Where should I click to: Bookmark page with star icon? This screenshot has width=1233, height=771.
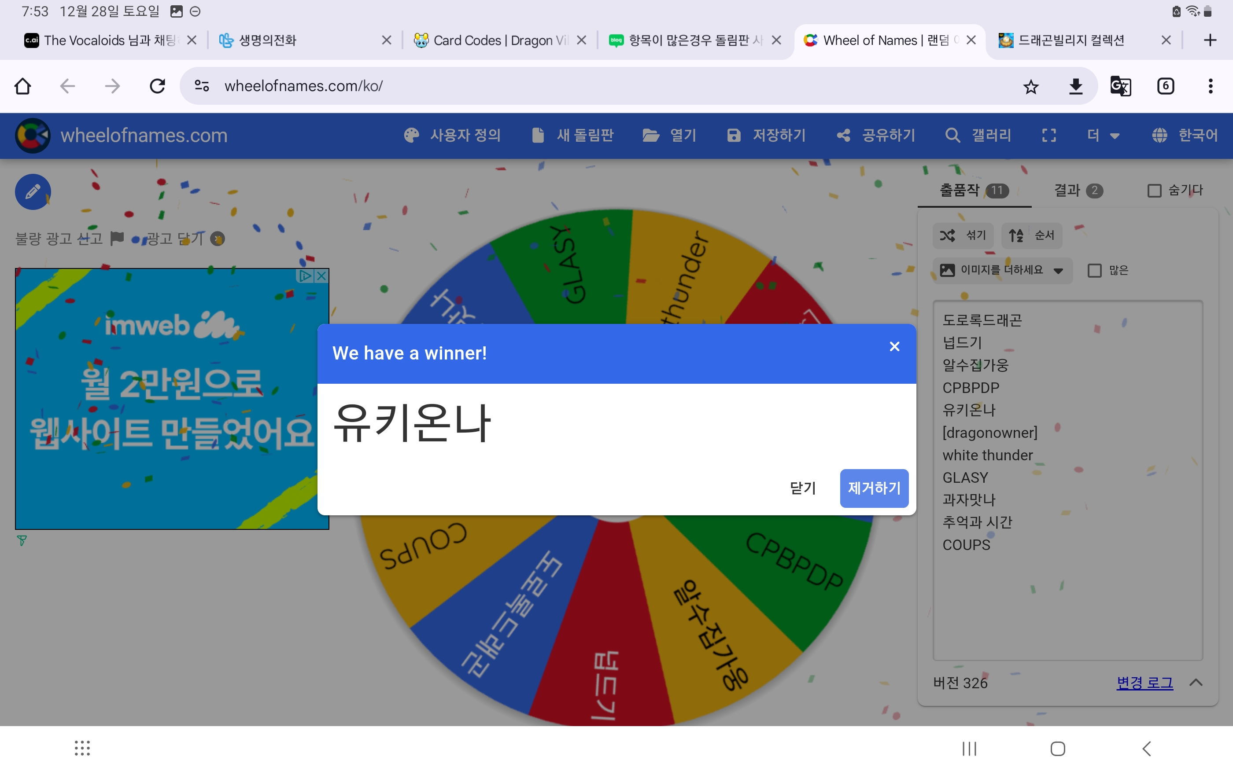click(1030, 86)
